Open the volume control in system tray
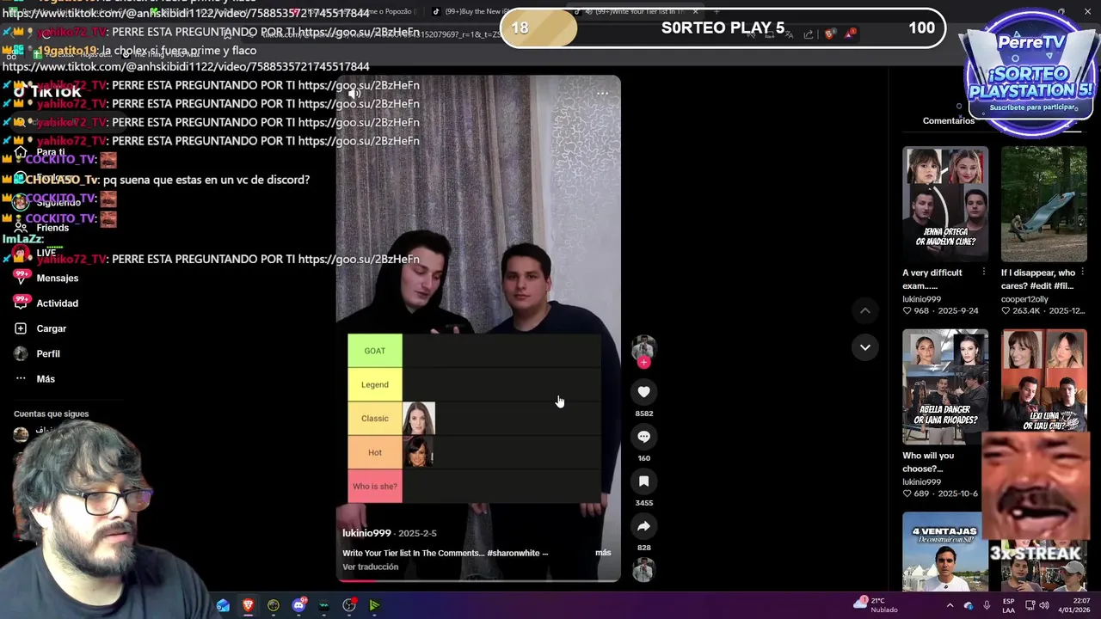 (1044, 605)
